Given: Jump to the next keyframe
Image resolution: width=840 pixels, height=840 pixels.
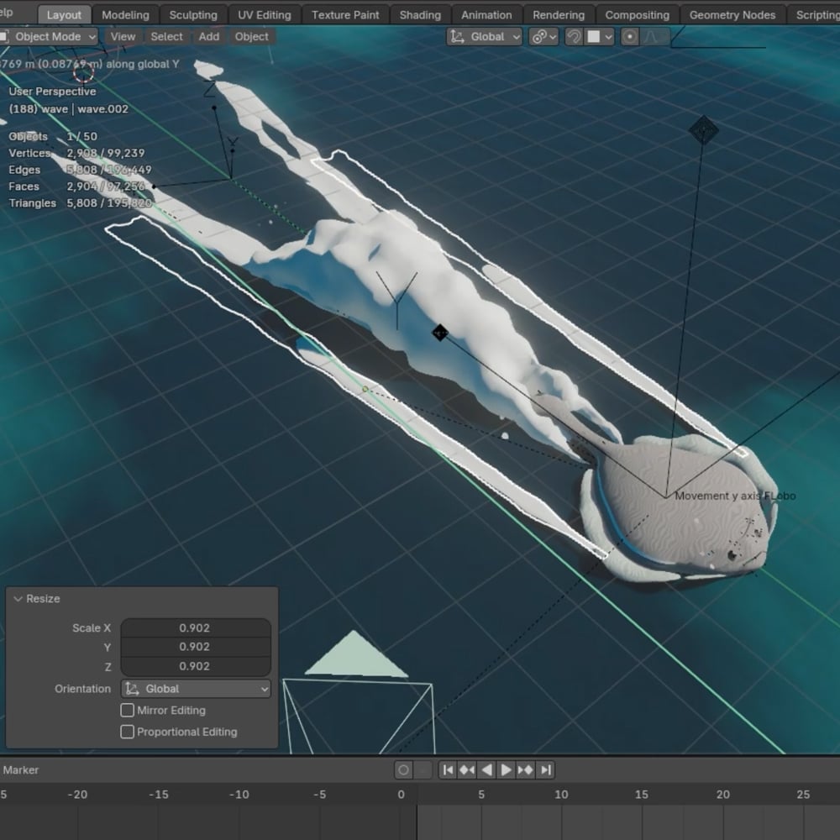Looking at the screenshot, I should pos(526,770).
